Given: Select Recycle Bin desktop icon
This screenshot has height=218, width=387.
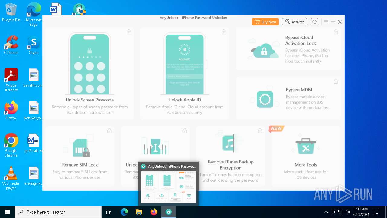Looking at the screenshot, I should (11, 12).
